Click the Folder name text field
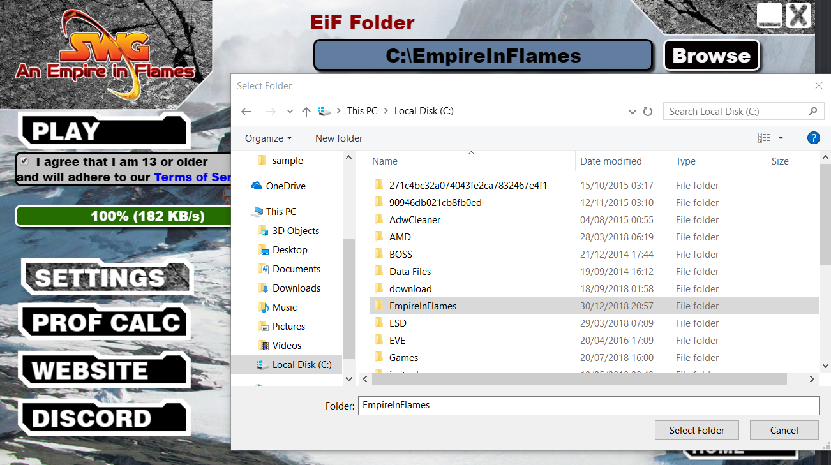Viewport: 831px width, 465px height. (x=588, y=405)
